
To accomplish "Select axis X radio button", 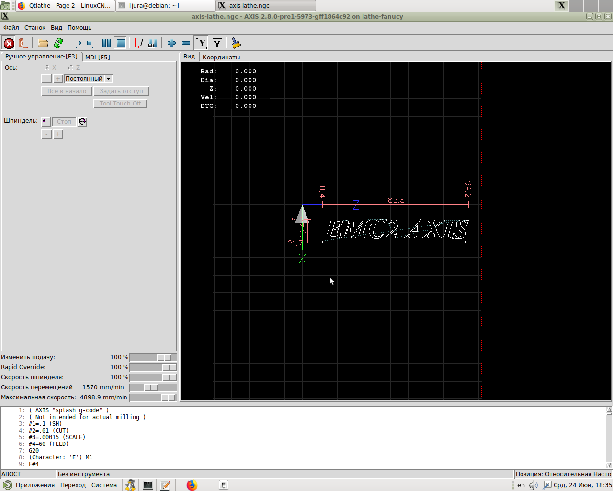I will tap(47, 68).
